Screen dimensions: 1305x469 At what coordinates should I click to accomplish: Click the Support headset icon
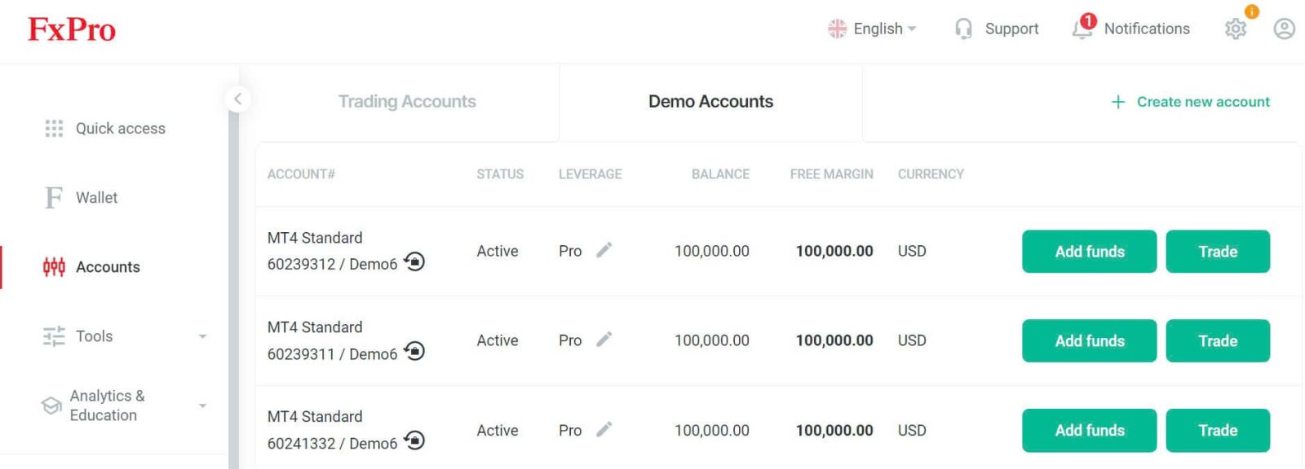(x=963, y=28)
